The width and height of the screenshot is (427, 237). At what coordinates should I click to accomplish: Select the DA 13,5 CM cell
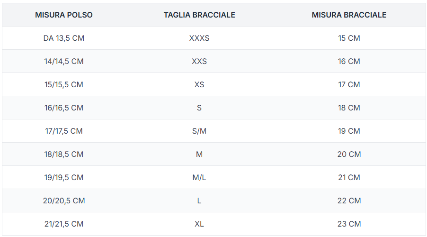tap(64, 38)
